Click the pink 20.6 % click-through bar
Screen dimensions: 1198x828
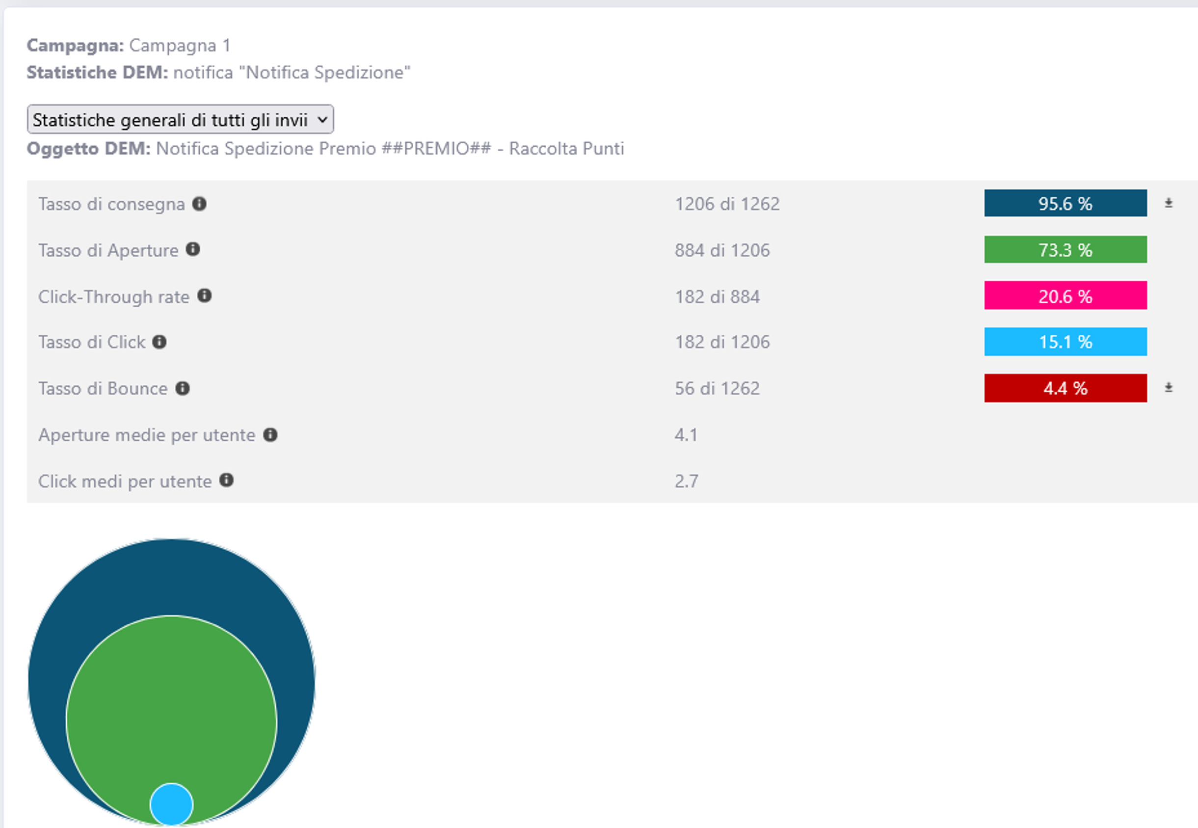(x=1065, y=295)
